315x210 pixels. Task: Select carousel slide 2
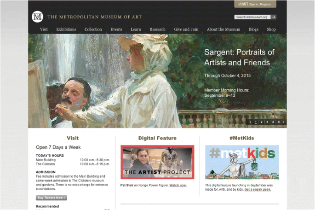click(261, 122)
